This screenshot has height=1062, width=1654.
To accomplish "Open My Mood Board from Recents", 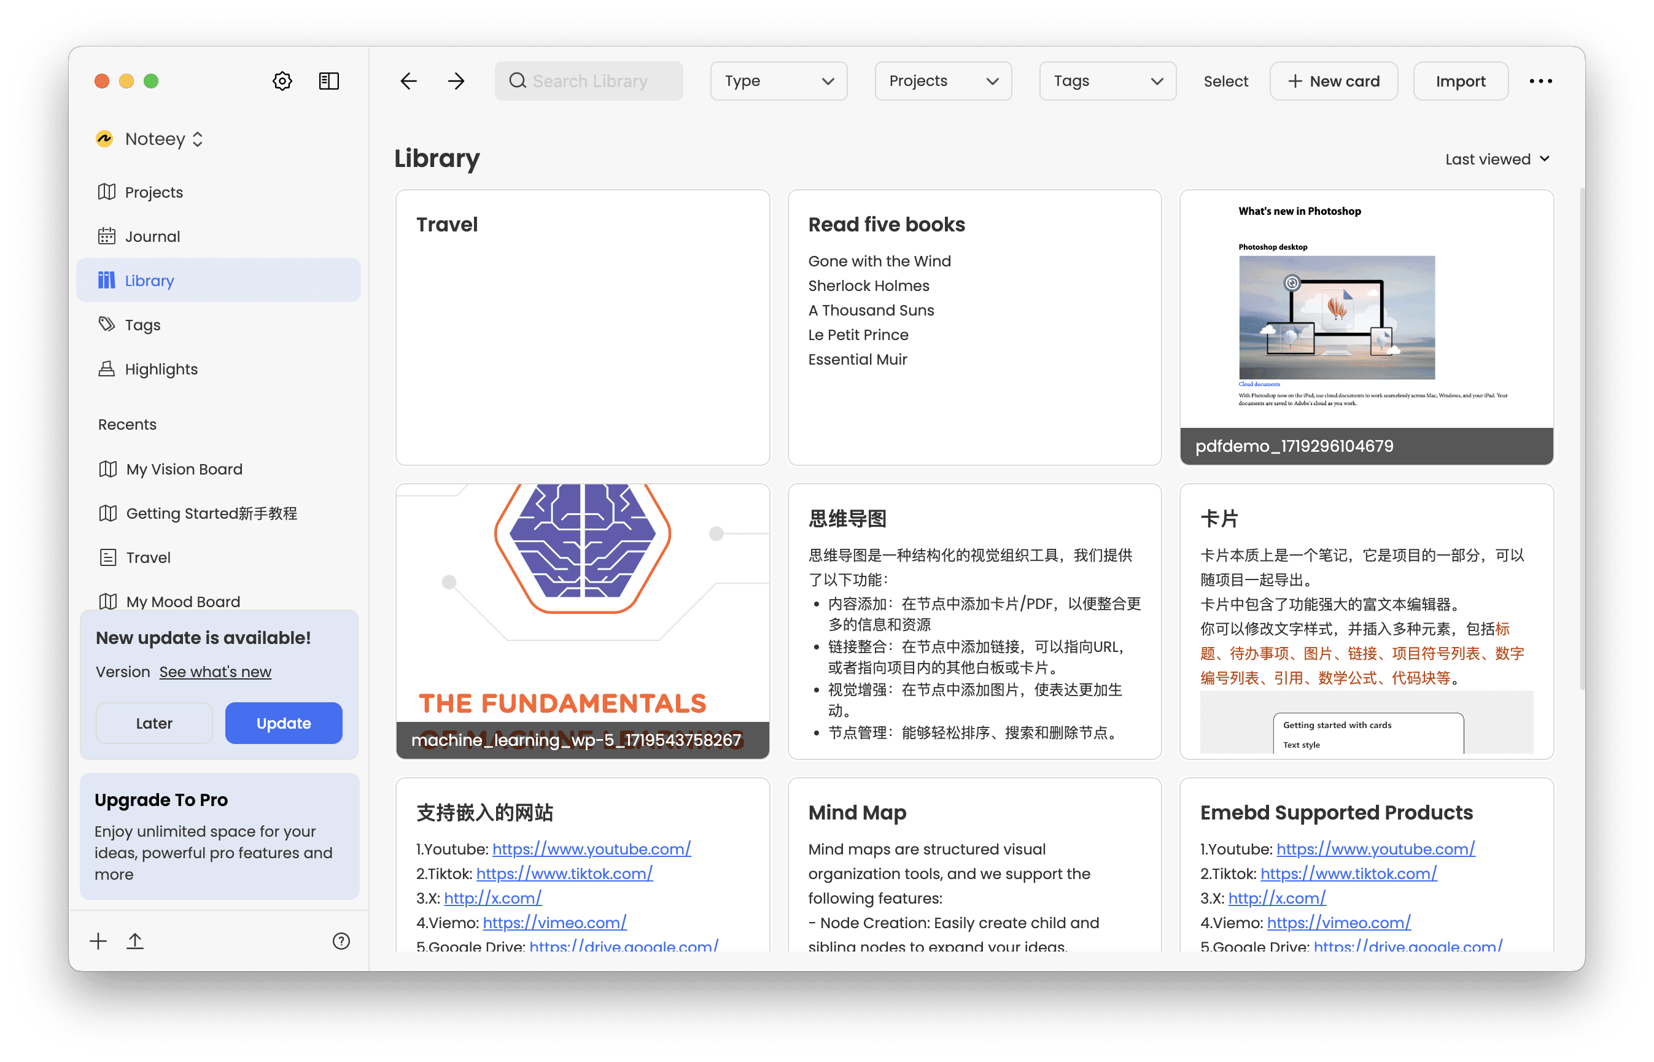I will [x=219, y=602].
